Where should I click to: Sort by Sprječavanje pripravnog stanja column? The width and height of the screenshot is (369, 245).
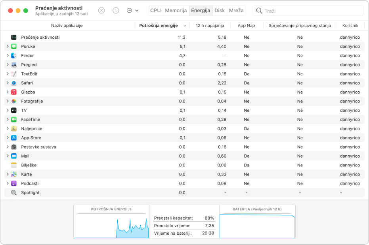(x=300, y=26)
